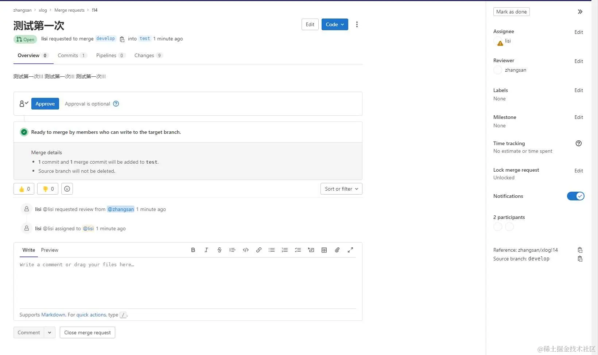Image resolution: width=598 pixels, height=355 pixels.
Task: Add a link in comment editor
Action: pyautogui.click(x=259, y=250)
